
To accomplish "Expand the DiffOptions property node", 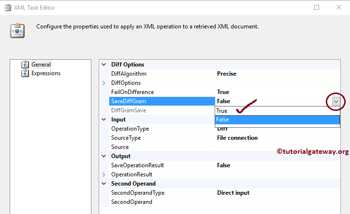I will click(104, 83).
